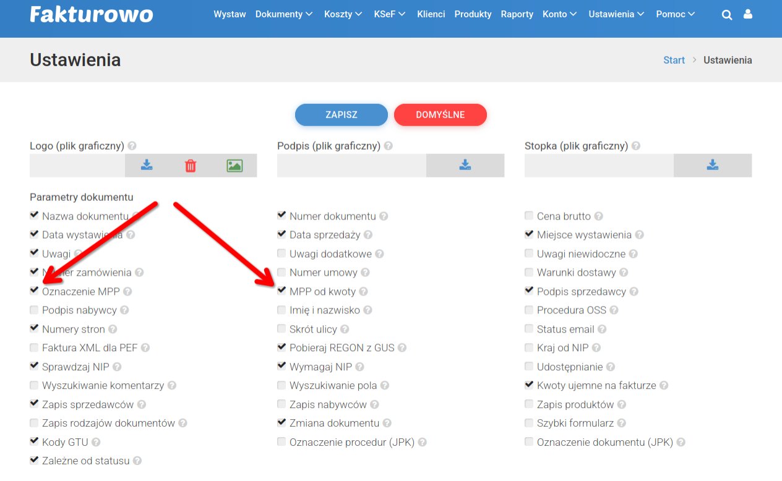This screenshot has width=782, height=481.
Task: Click the red DOMYŚLNE button
Action: (440, 114)
